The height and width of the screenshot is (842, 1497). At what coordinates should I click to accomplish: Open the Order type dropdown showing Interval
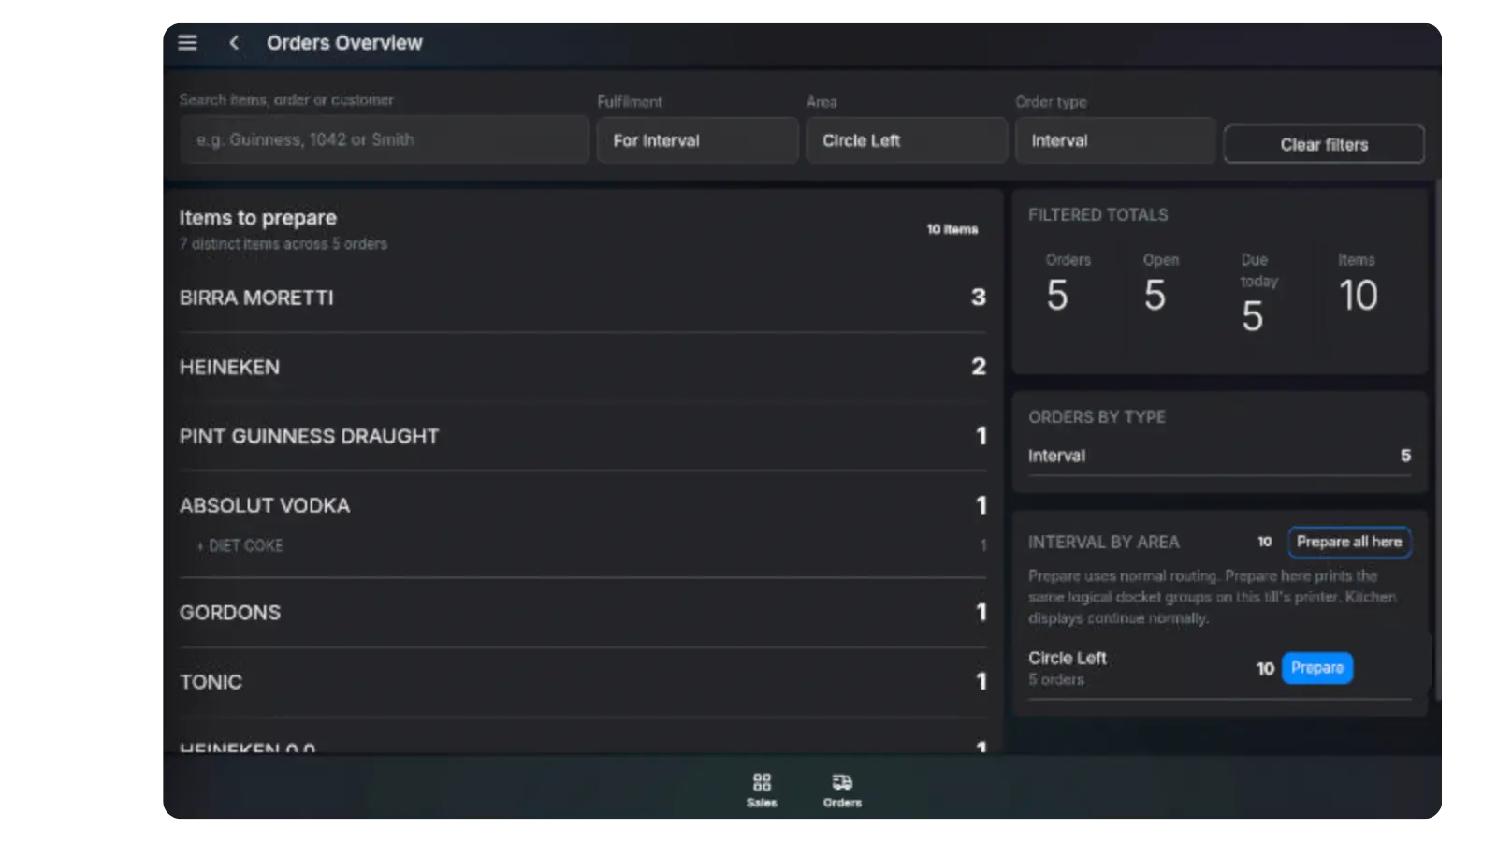click(1115, 140)
